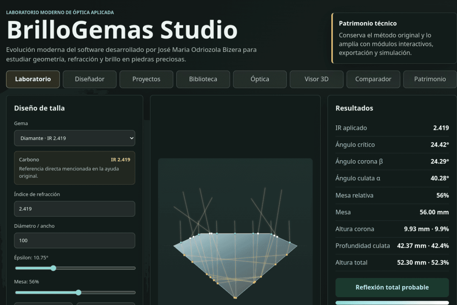
Task: Click the Patrimonio técnico info card
Action: 394,38
